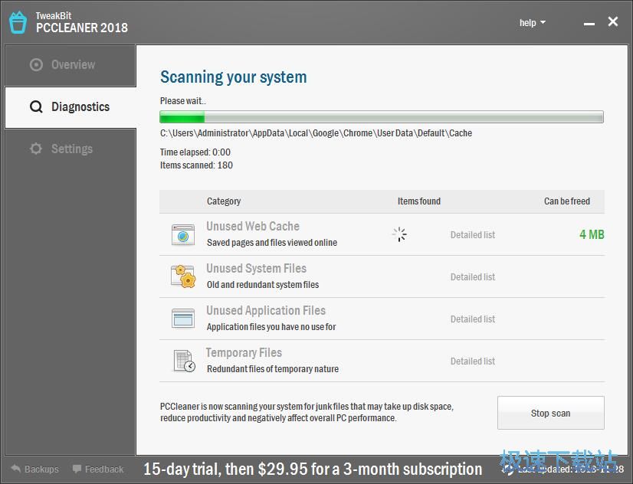This screenshot has width=633, height=484.
Task: Open the Backups link
Action: click(x=41, y=469)
